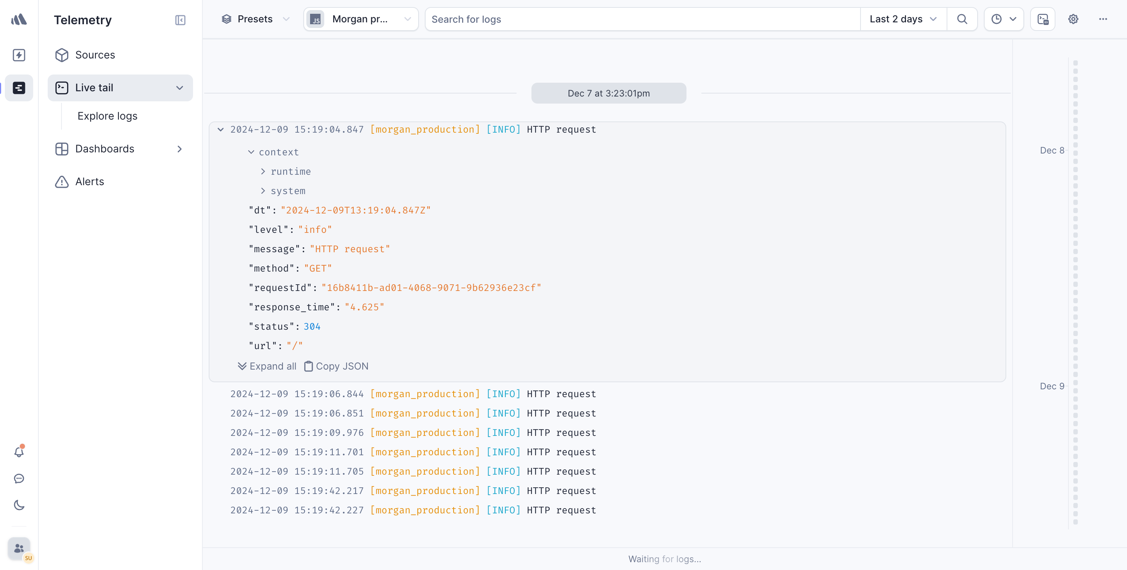Jump to Dec 8 on the timeline

1052,151
